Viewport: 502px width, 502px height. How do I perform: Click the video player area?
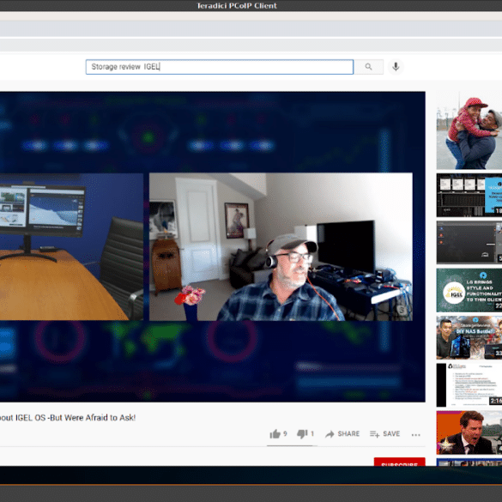pos(213,246)
